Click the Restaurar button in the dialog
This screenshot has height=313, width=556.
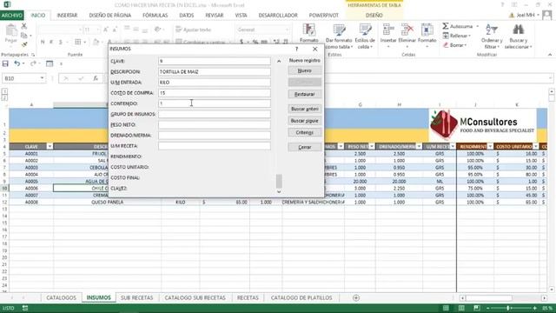pyautogui.click(x=305, y=94)
